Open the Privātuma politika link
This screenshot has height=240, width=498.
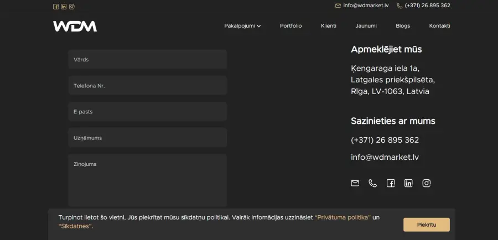click(x=343, y=217)
